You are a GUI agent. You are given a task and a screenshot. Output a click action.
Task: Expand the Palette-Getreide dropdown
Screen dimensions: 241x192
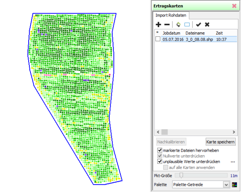pyautogui.click(x=226, y=184)
